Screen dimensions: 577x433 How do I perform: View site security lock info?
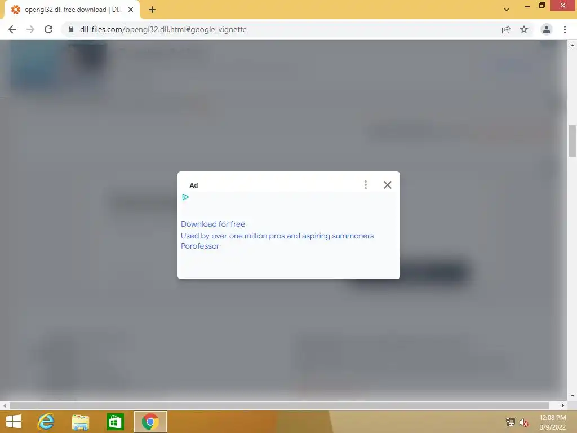(x=70, y=29)
